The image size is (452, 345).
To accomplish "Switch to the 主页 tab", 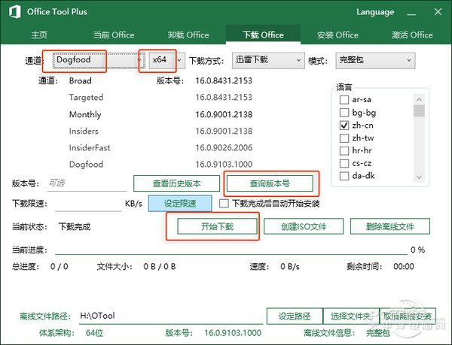I will click(x=39, y=35).
